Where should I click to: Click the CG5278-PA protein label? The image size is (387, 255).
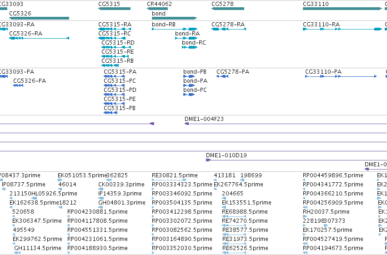(x=233, y=72)
